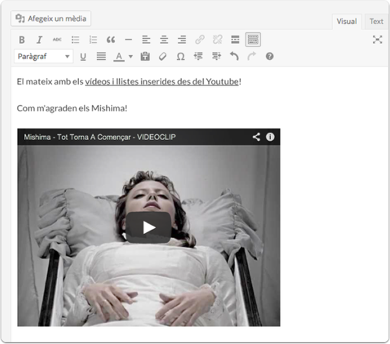Insert or edit a link

199,39
